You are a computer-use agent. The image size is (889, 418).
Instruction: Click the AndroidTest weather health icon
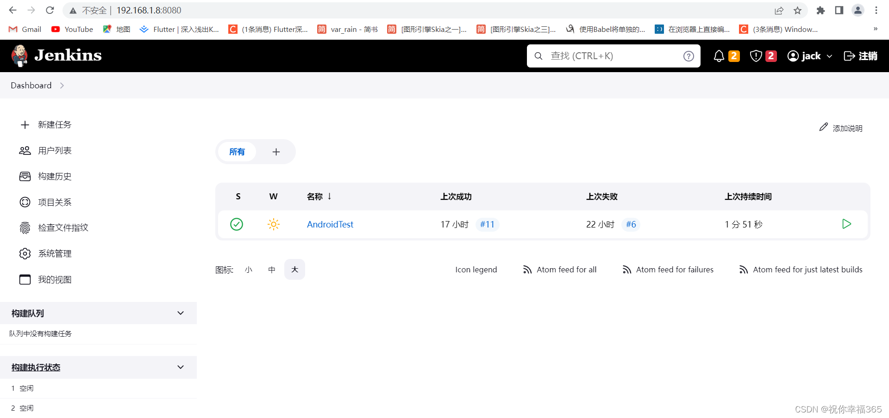[x=273, y=224]
